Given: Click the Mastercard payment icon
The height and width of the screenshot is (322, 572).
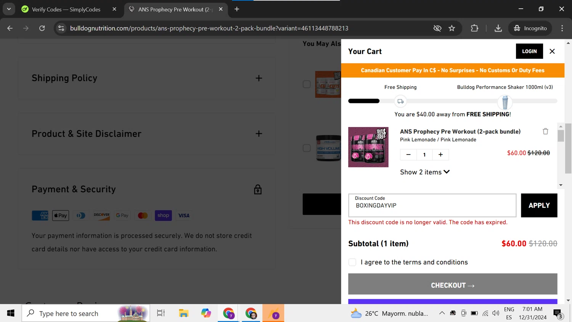Looking at the screenshot, I should [143, 216].
